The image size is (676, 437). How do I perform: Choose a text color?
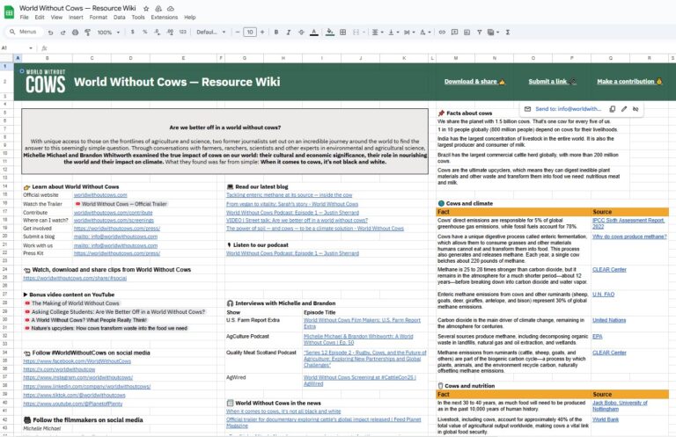pos(314,33)
